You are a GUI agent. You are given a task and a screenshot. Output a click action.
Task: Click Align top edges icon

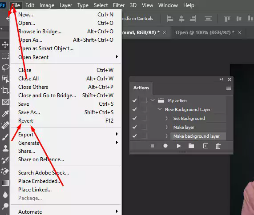227,19
